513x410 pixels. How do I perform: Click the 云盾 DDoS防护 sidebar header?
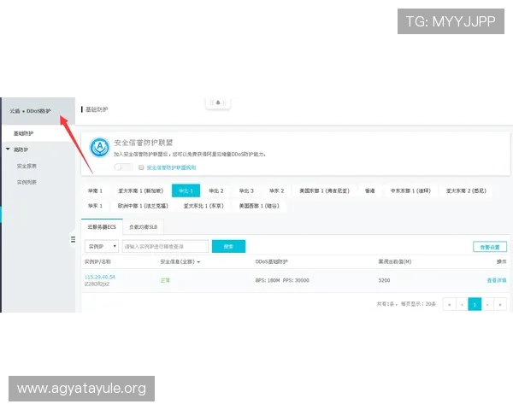(x=30, y=111)
